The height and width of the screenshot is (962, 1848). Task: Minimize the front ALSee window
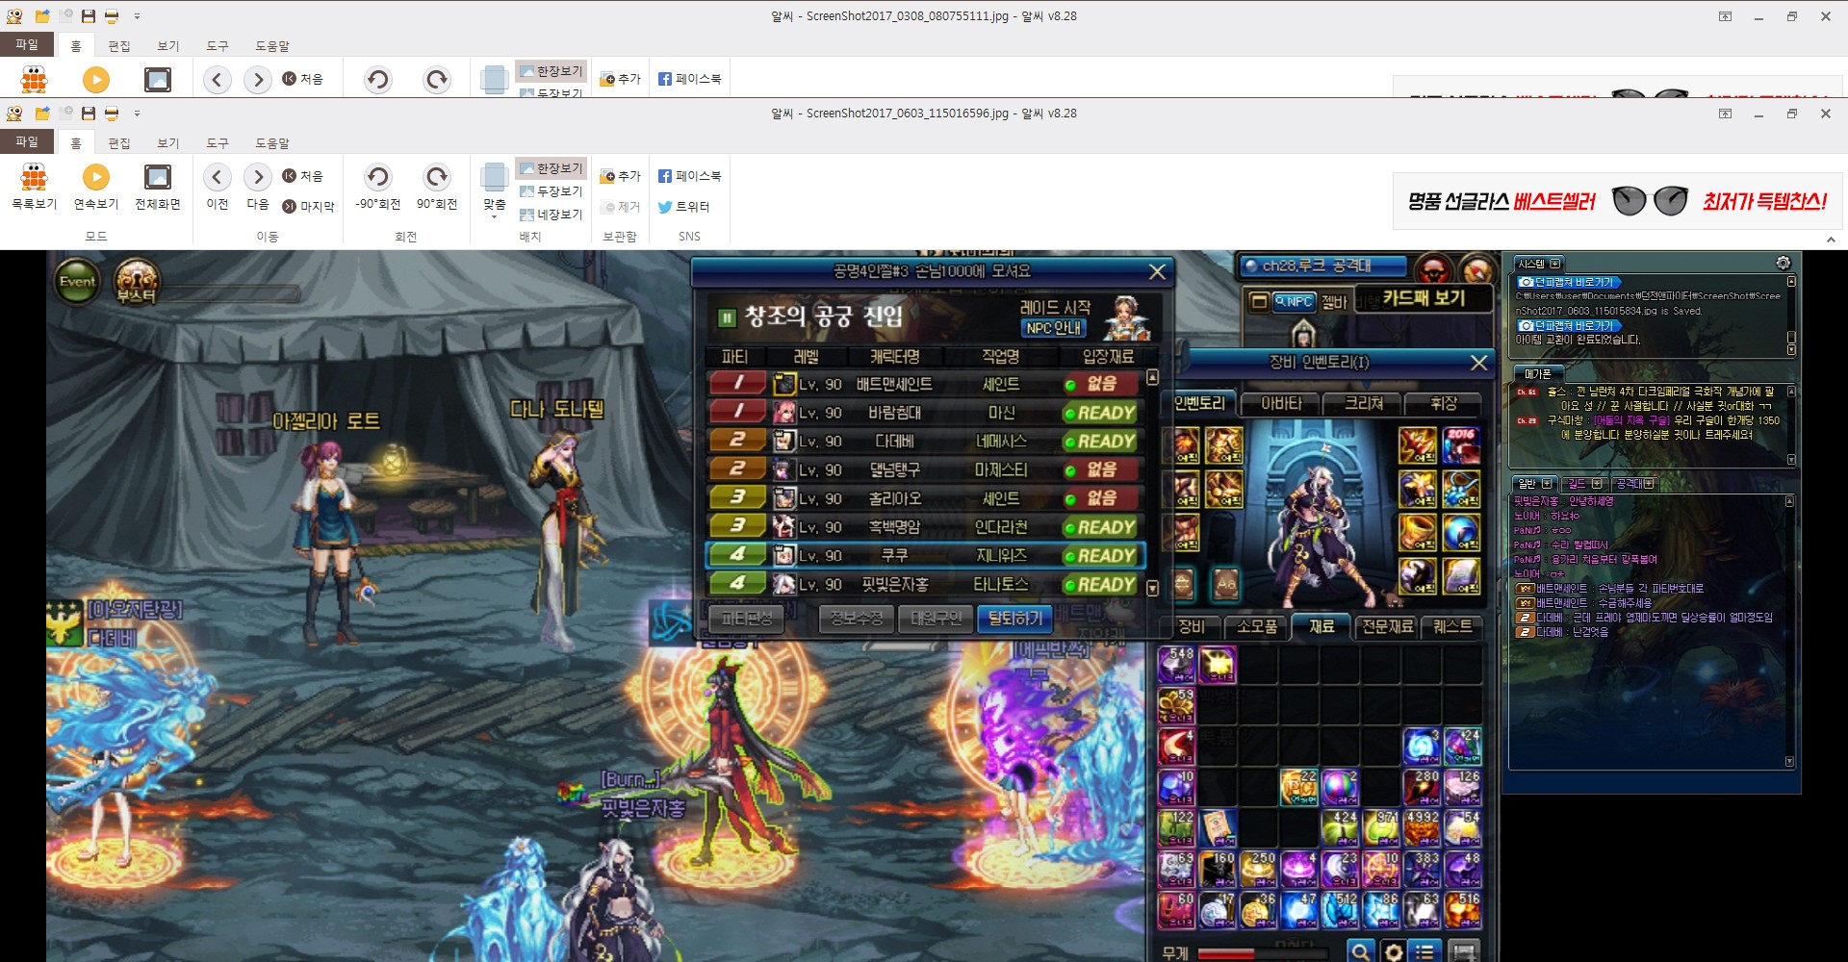(x=1758, y=114)
